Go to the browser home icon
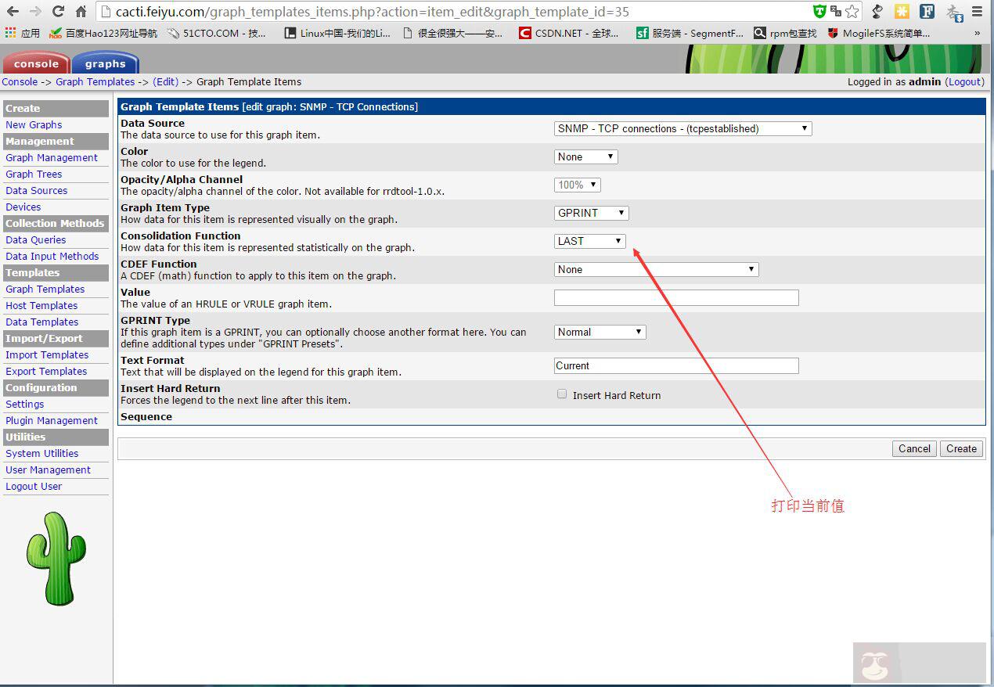 (81, 12)
